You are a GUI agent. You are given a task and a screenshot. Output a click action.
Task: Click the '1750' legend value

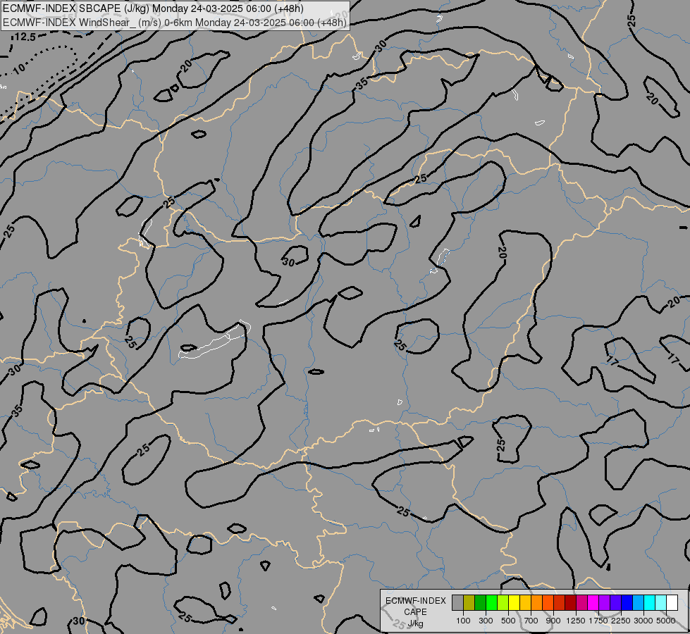(x=598, y=621)
